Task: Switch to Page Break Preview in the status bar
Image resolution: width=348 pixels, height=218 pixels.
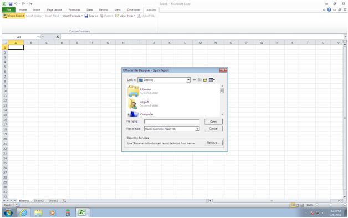Action: 302,205
